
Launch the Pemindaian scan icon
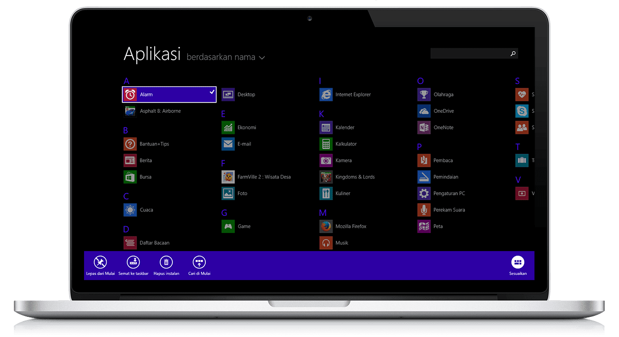(x=424, y=177)
